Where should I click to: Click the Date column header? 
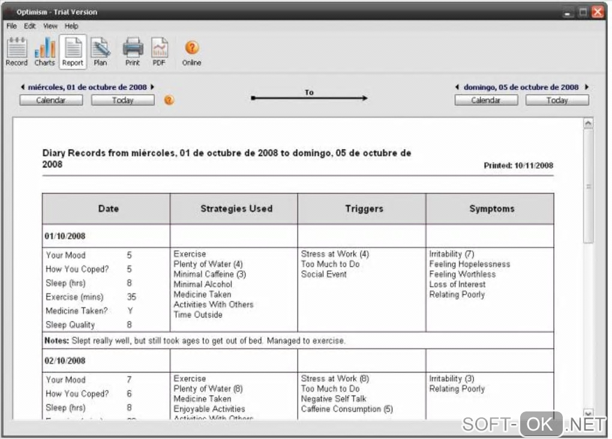pos(106,209)
